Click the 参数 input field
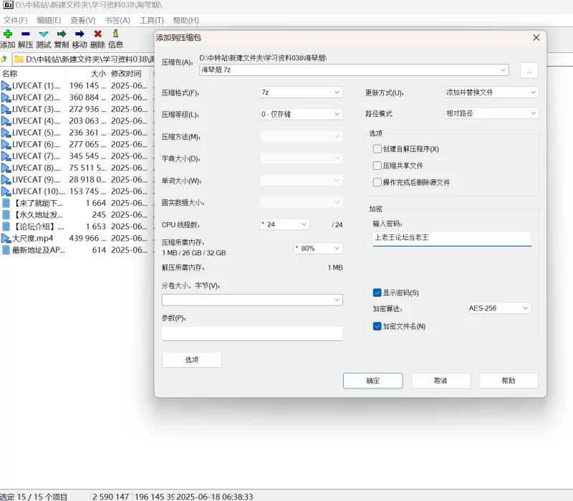 [x=252, y=333]
